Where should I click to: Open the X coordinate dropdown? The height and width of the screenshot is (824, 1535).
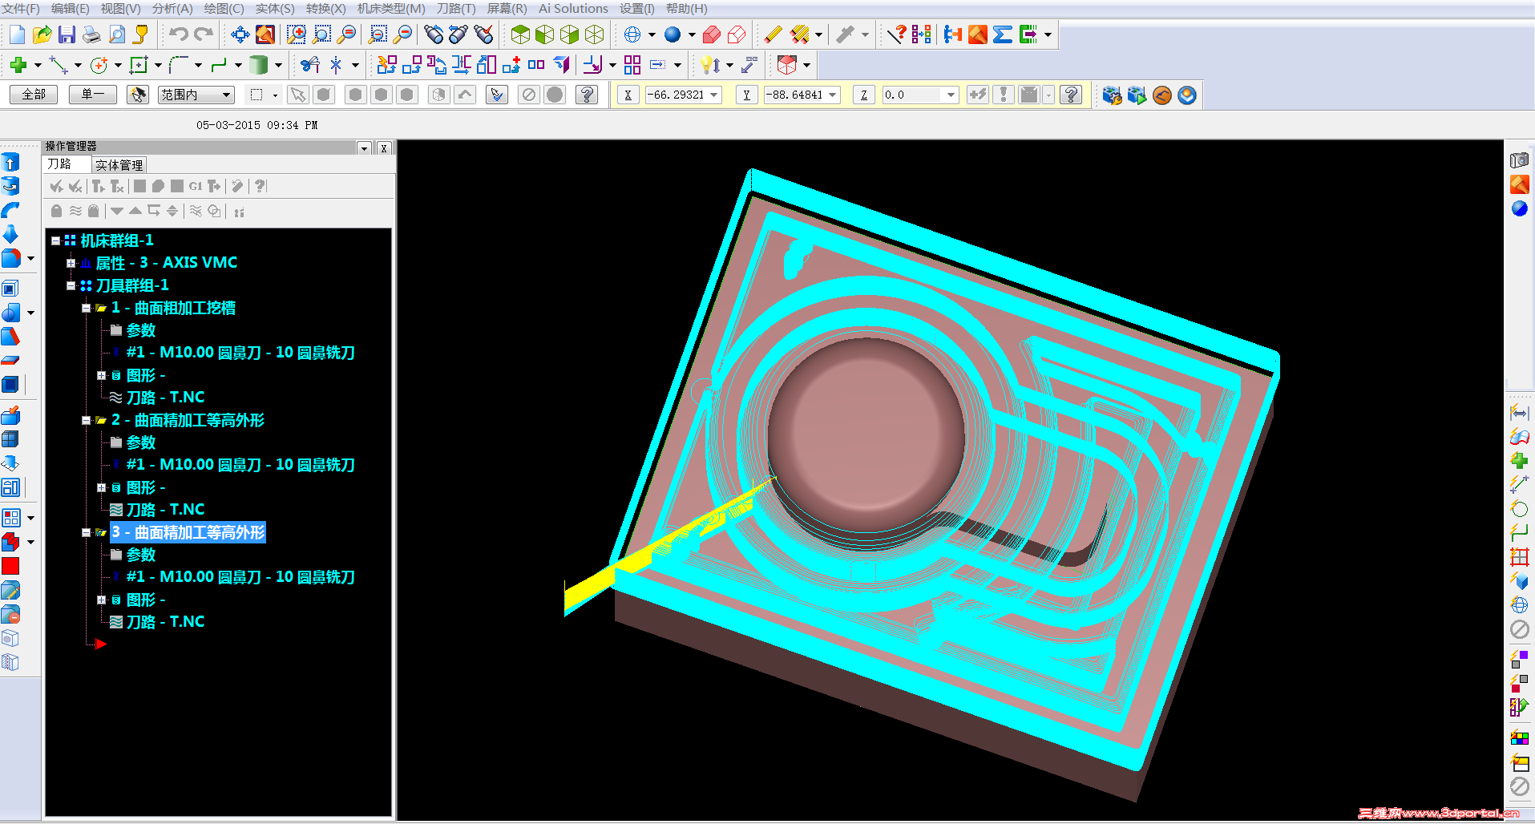713,95
